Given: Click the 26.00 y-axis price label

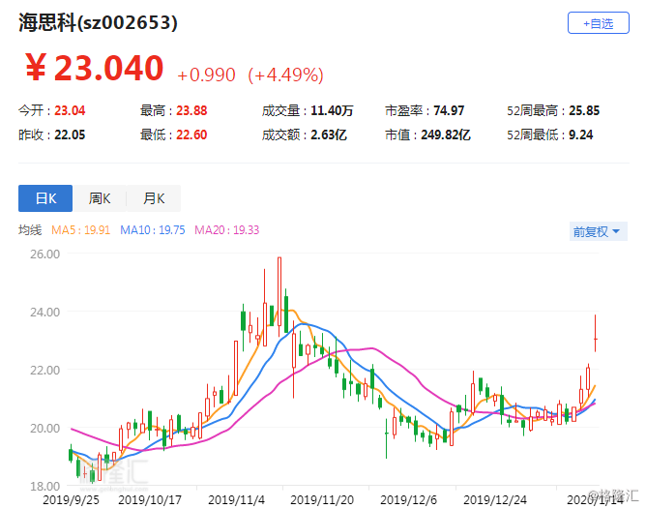Looking at the screenshot, I should 44,254.
